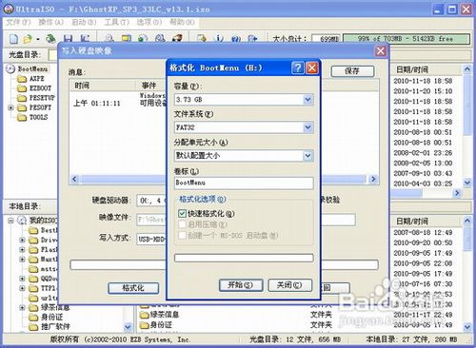Image resolution: width=476 pixels, height=348 pixels.
Task: Click the Open CD/DVD disc toolbar icon
Action: pyautogui.click(x=50, y=39)
